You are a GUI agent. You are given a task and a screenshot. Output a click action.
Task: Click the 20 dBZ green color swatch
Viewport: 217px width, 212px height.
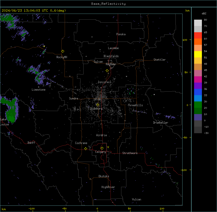click(x=198, y=105)
